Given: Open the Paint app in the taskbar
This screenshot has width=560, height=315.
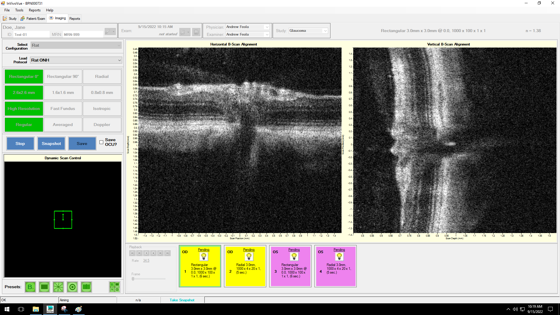Looking at the screenshot, I should [x=78, y=309].
